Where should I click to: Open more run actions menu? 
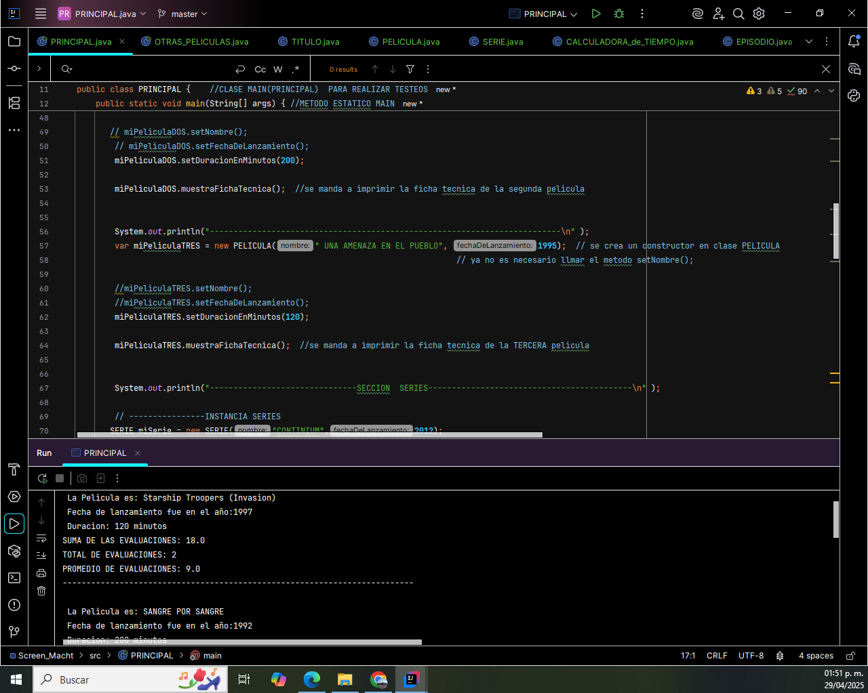coord(642,14)
